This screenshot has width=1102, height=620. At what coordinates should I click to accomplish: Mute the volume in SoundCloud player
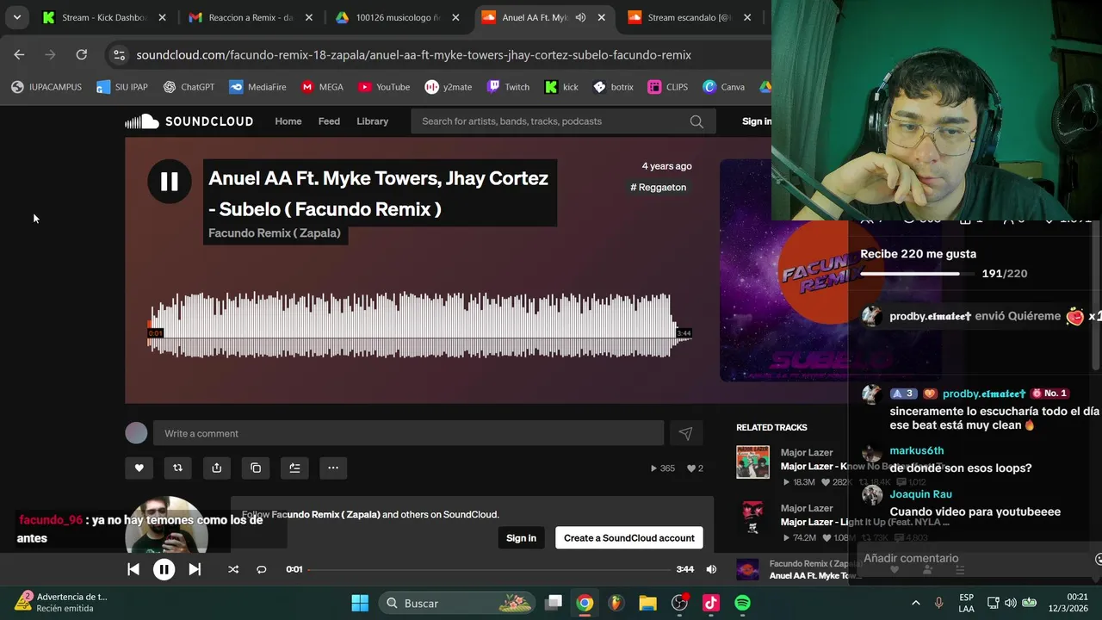click(x=711, y=569)
